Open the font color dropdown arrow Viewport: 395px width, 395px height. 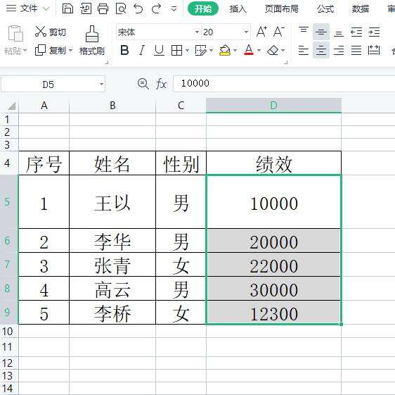pos(259,51)
